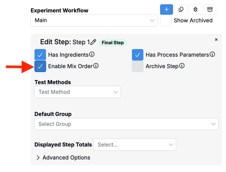
Task: Open the Test Method dropdown
Action: [78, 92]
